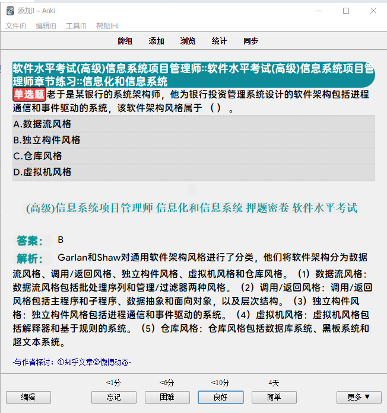The height and width of the screenshot is (413, 387).
Task: Open 添加 to add a card
Action: click(156, 41)
